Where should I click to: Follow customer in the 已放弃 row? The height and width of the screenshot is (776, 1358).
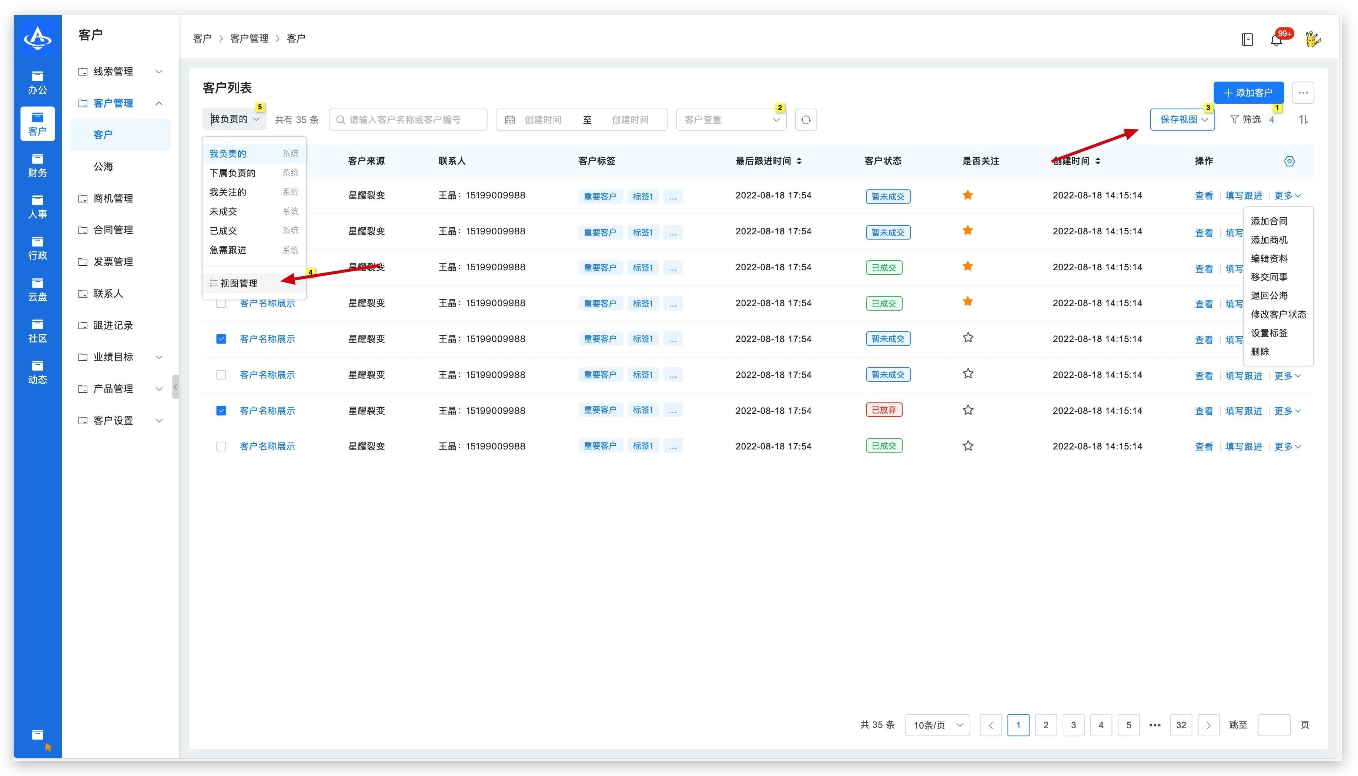pyautogui.click(x=968, y=410)
